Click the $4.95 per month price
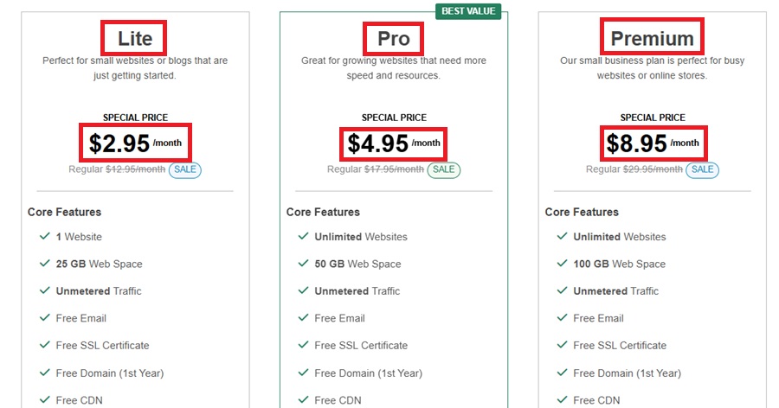Image resolution: width=779 pixels, height=408 pixels. (x=394, y=143)
